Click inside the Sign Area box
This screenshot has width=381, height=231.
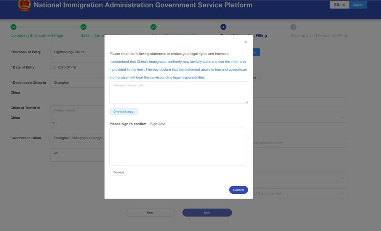178,147
